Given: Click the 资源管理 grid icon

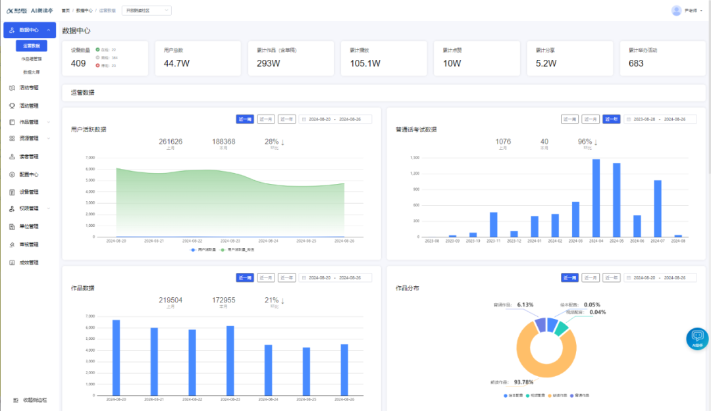Looking at the screenshot, I should 12,138.
